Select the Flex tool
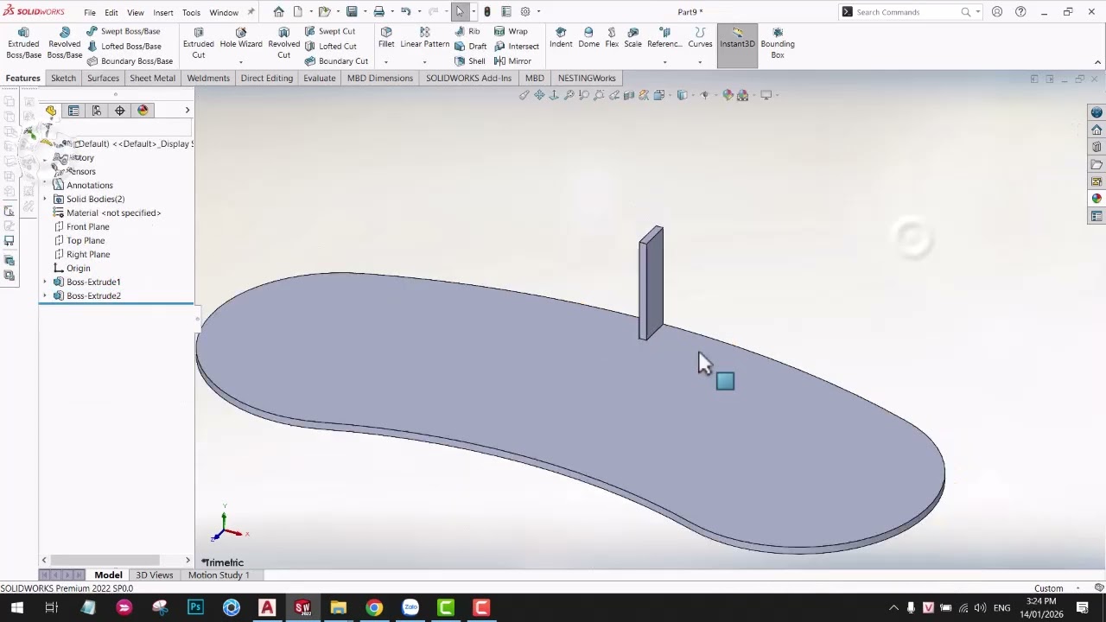Image resolution: width=1106 pixels, height=622 pixels. 612,38
